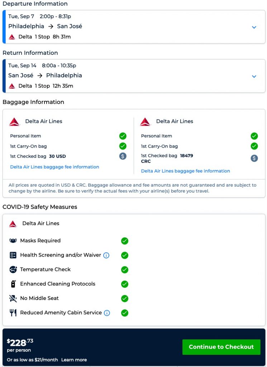Expand the San José to Philadelphia return details
267x367 pixels.
pyautogui.click(x=254, y=76)
